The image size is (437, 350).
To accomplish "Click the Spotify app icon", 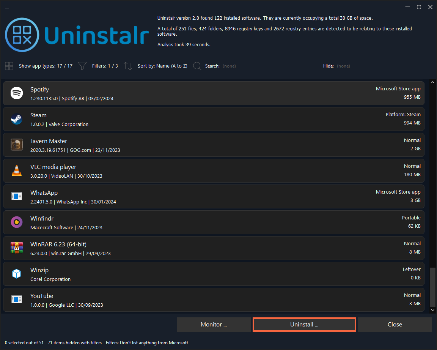I will 17,93.
